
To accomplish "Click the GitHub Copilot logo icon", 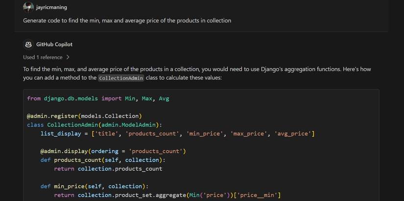I will pyautogui.click(x=28, y=45).
